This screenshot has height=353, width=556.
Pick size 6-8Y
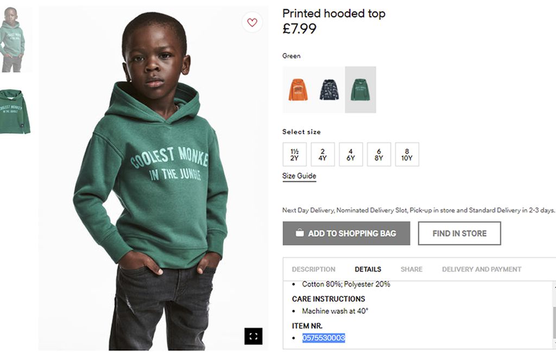click(379, 154)
